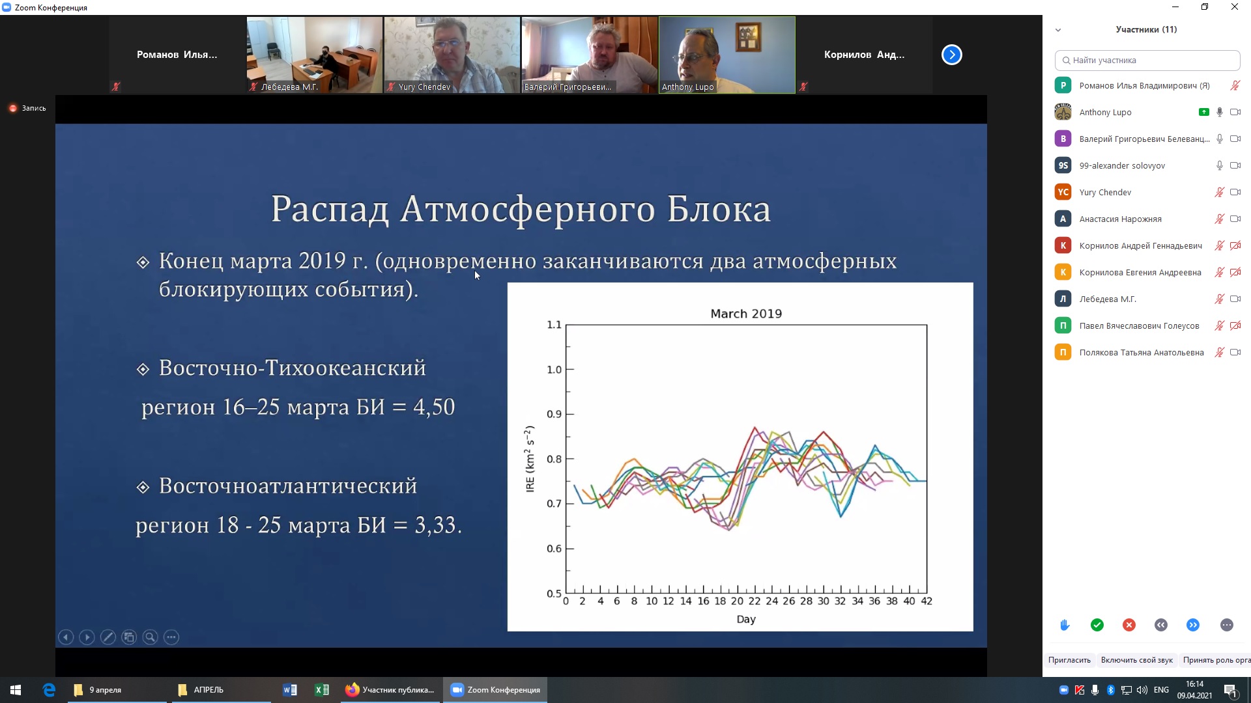This screenshot has height=703, width=1251.
Task: Open 'АПРЕЛЬ' folder in taskbar
Action: 222,690
